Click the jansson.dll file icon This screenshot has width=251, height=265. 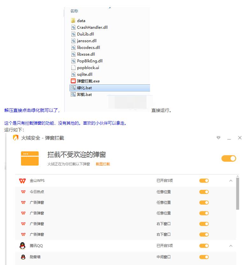tap(73, 41)
